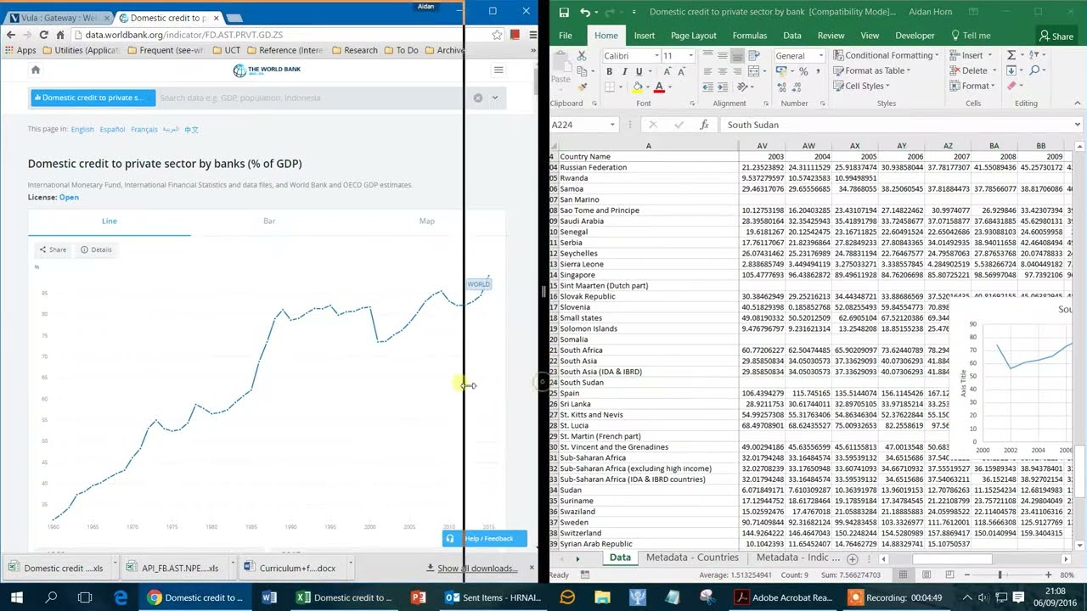Click the Excel Undo arrow icon
Viewport: 1087px width, 611px height.
tap(585, 12)
